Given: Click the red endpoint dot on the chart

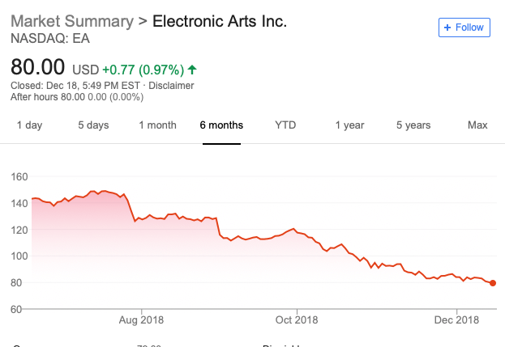Looking at the screenshot, I should point(493,283).
